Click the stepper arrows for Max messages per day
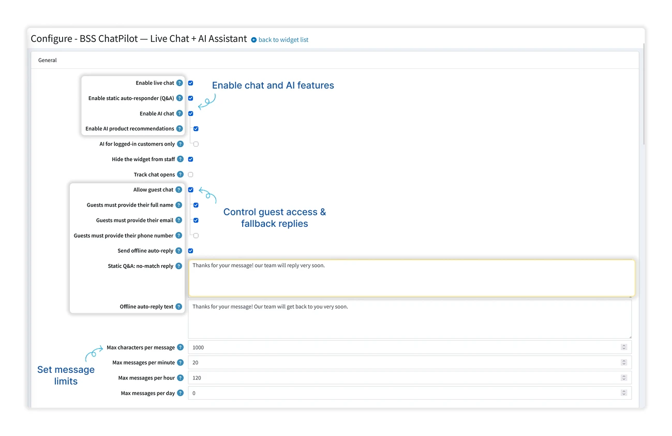This screenshot has width=672, height=436. pyautogui.click(x=624, y=393)
